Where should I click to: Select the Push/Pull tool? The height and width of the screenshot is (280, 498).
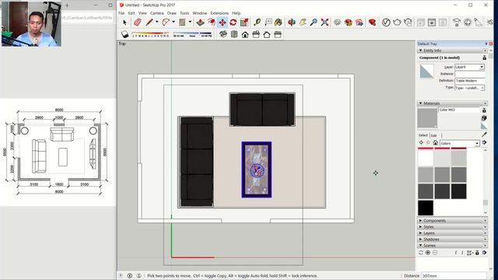(x=200, y=23)
